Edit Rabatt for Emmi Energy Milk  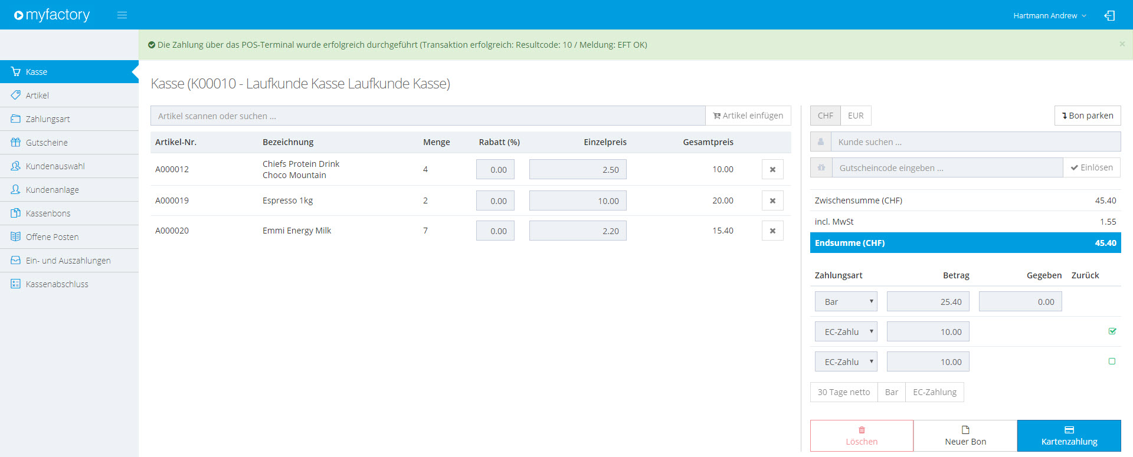click(495, 231)
